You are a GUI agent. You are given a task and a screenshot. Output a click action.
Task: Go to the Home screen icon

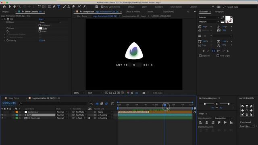4,6
